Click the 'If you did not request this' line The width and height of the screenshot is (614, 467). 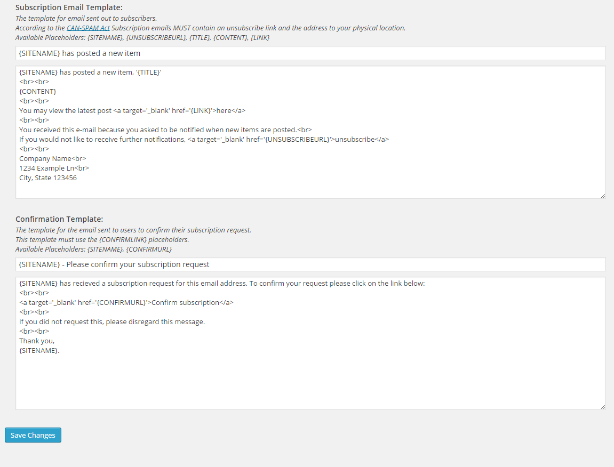[x=112, y=322]
